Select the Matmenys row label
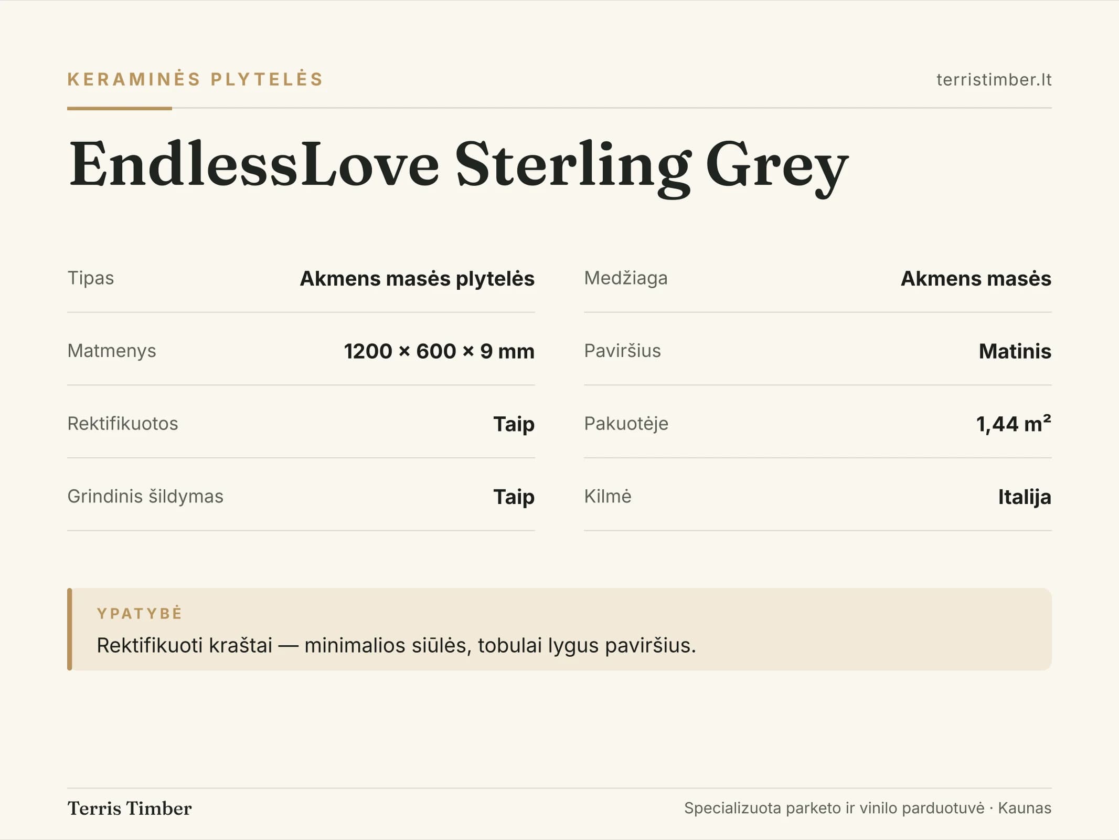This screenshot has width=1119, height=840. 112,351
